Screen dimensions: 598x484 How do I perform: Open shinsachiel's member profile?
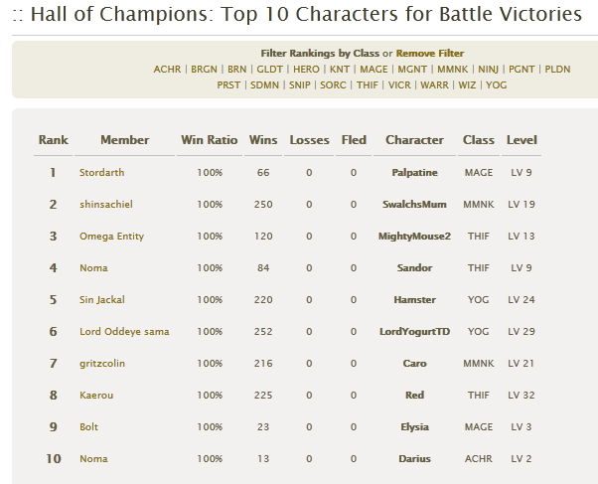106,204
